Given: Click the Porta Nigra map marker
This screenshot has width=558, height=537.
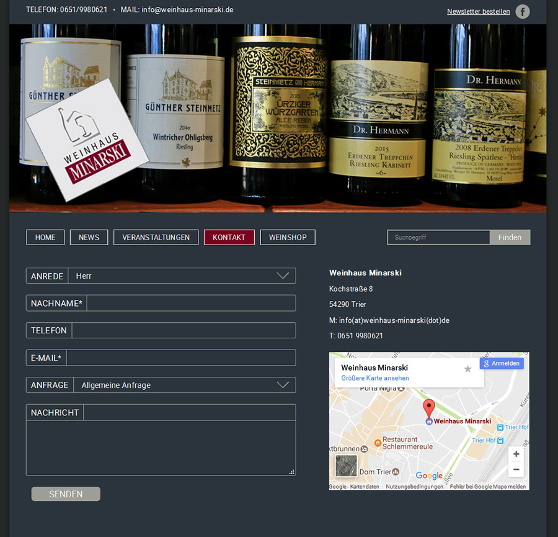Looking at the screenshot, I should pos(401,389).
